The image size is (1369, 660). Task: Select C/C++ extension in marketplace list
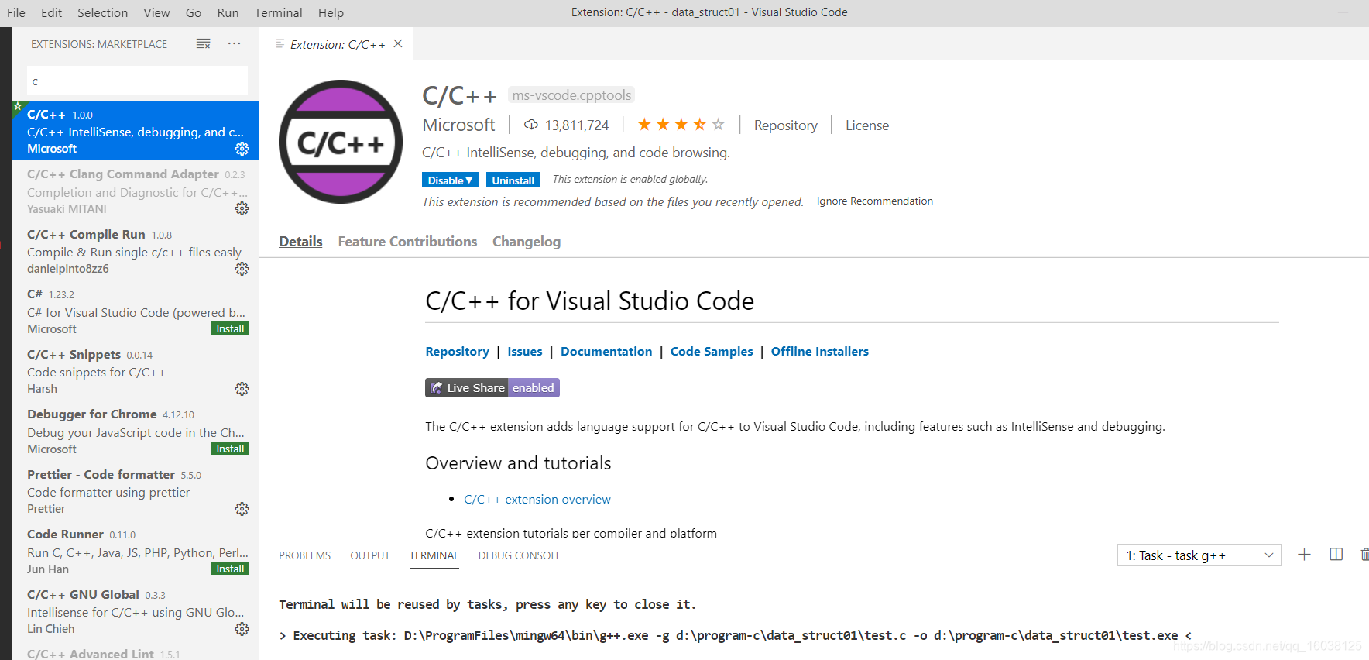[136, 131]
